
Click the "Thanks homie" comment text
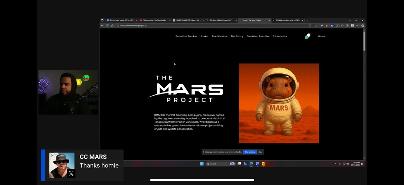[99, 166]
